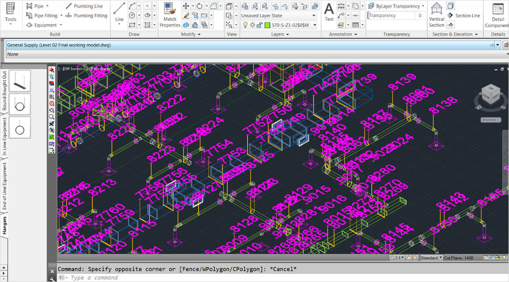Image resolution: width=509 pixels, height=282 pixels.
Task: Toggle the layer on/off lightbulb icon
Action: coord(245,25)
